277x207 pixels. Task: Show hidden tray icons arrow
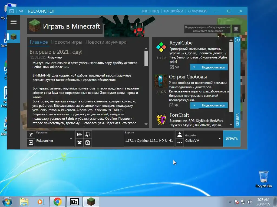pos(230,202)
